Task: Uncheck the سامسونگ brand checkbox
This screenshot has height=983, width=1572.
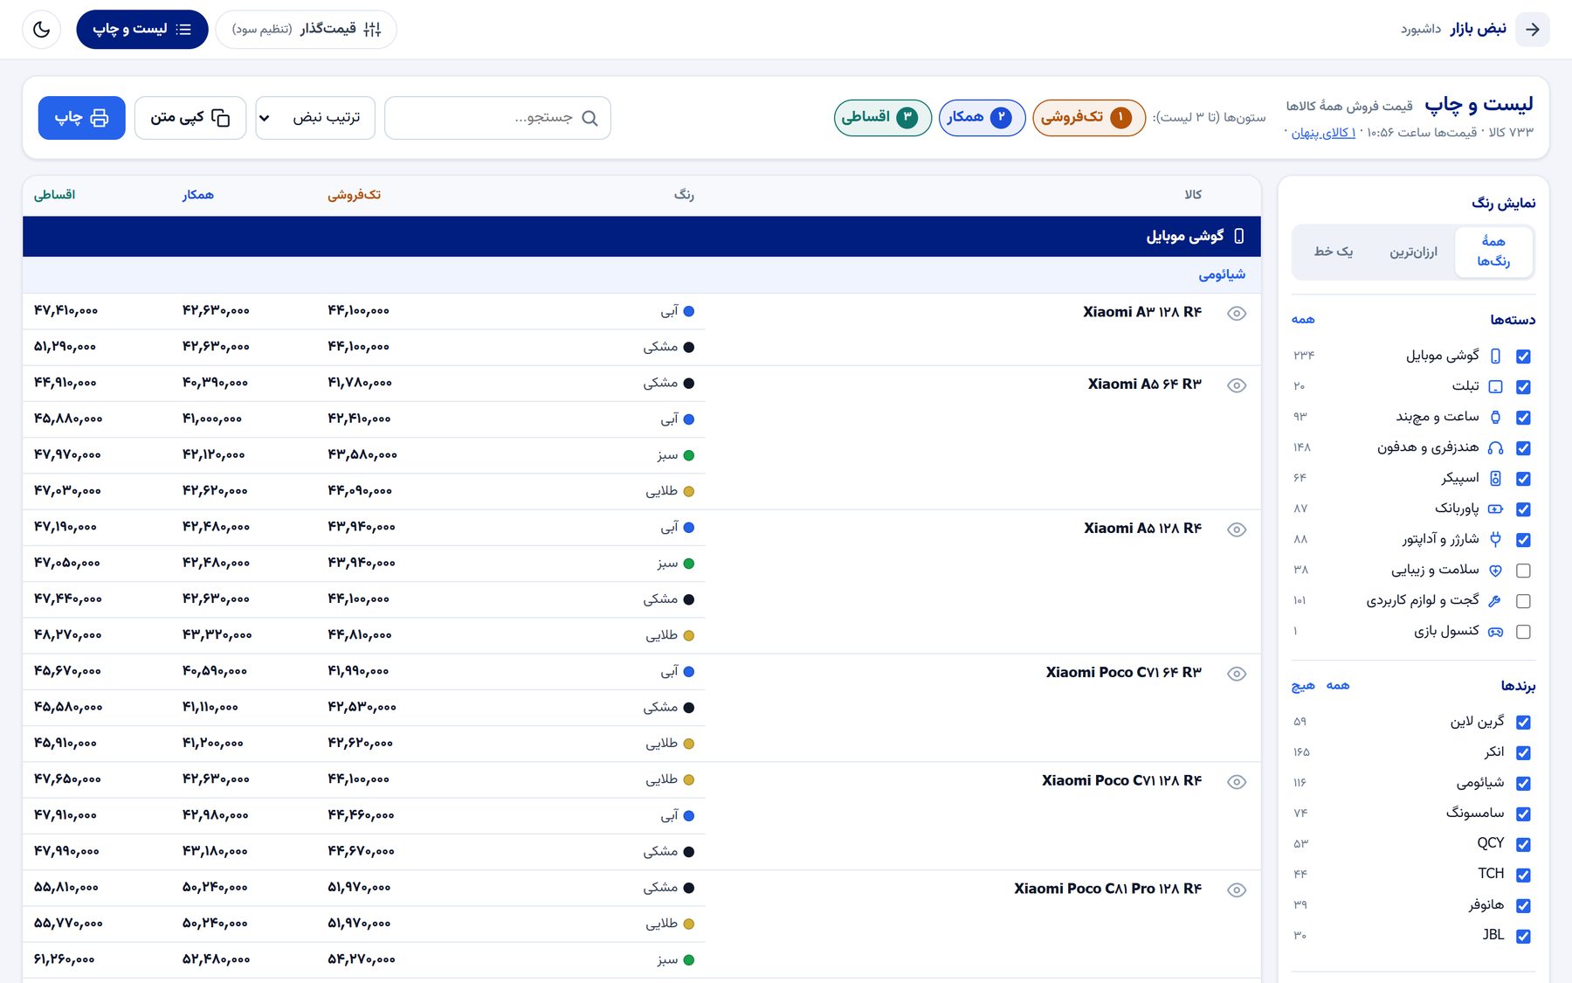Action: point(1523,813)
